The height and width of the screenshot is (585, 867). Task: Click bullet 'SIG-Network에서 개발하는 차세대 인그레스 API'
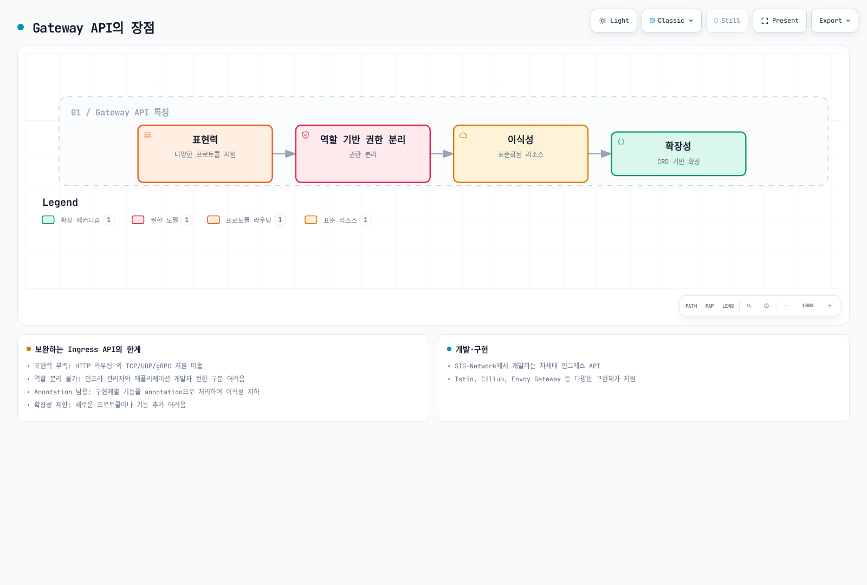coord(527,366)
